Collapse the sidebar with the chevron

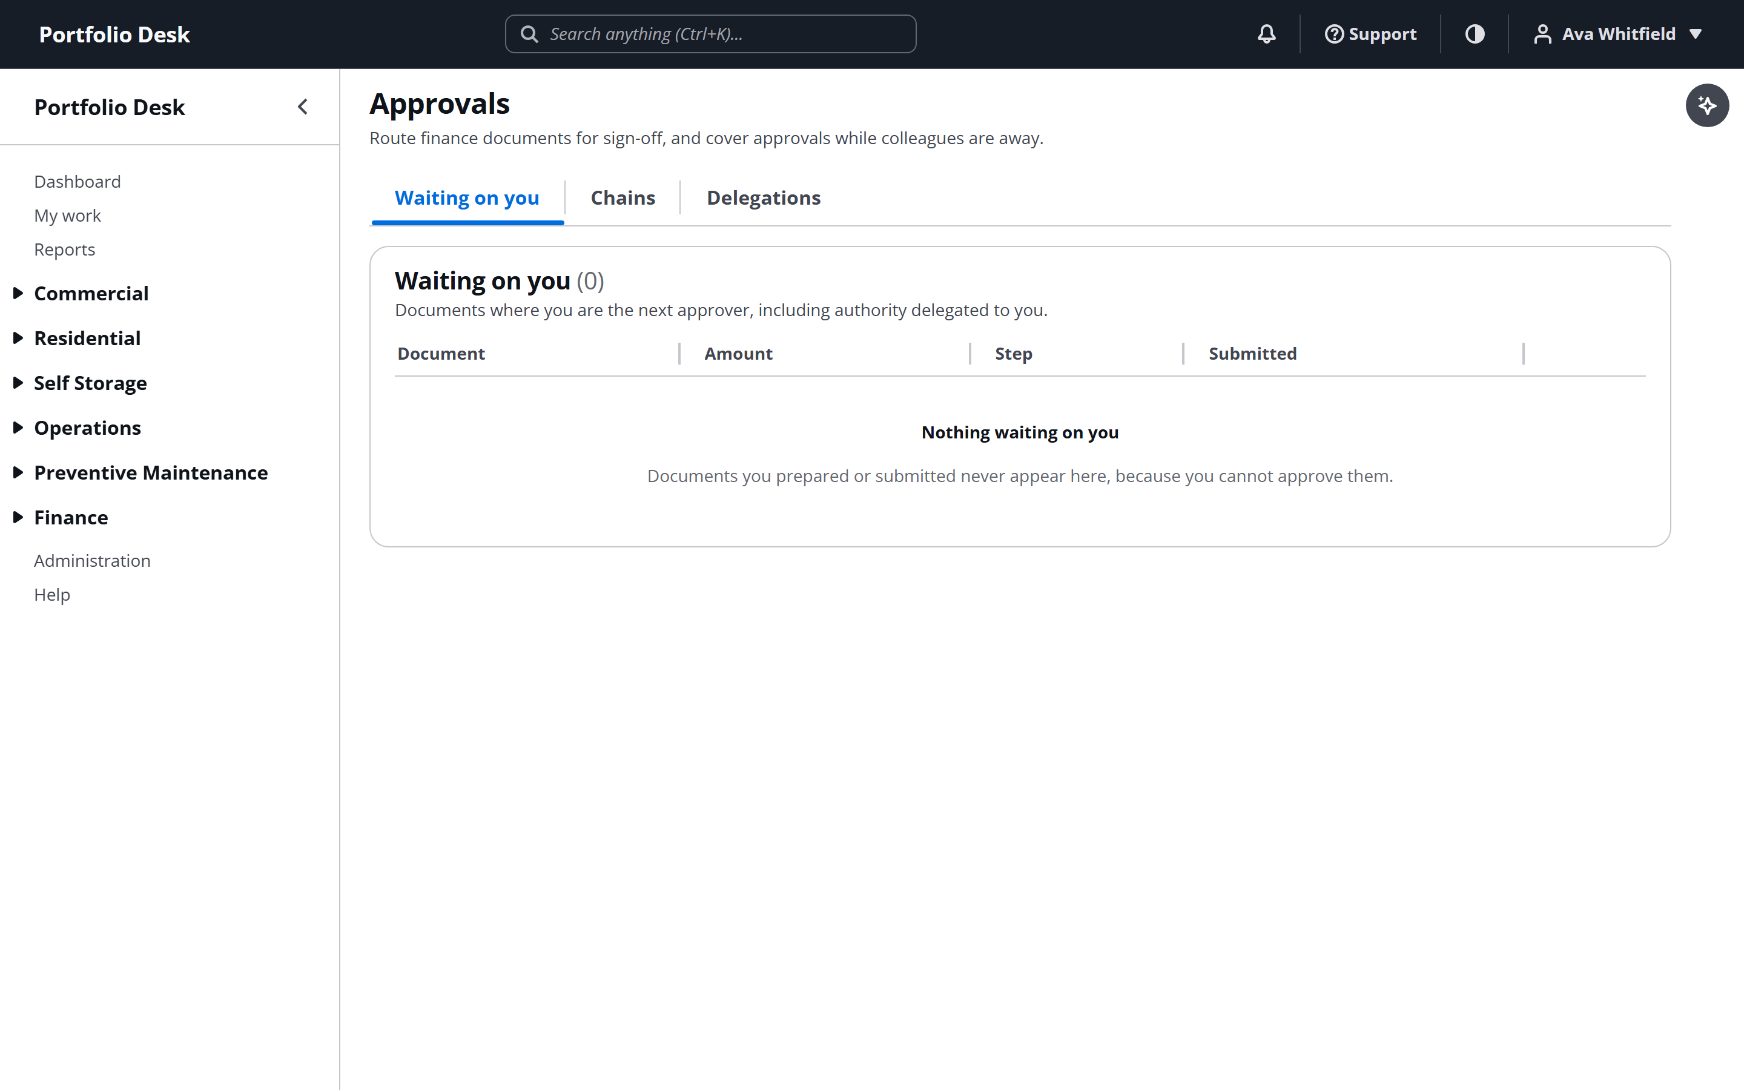(x=303, y=107)
